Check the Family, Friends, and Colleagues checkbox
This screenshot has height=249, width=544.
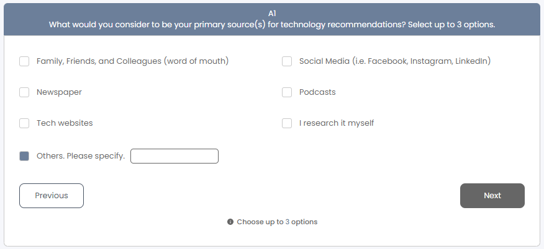(24, 61)
